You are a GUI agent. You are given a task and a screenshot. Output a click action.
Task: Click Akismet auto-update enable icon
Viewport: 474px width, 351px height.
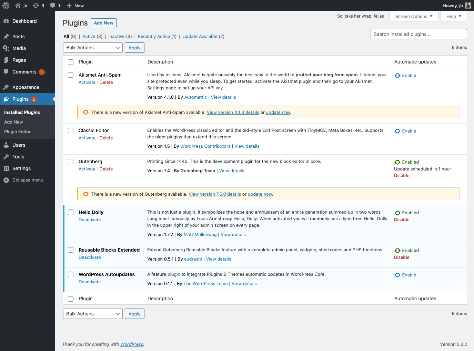(397, 76)
